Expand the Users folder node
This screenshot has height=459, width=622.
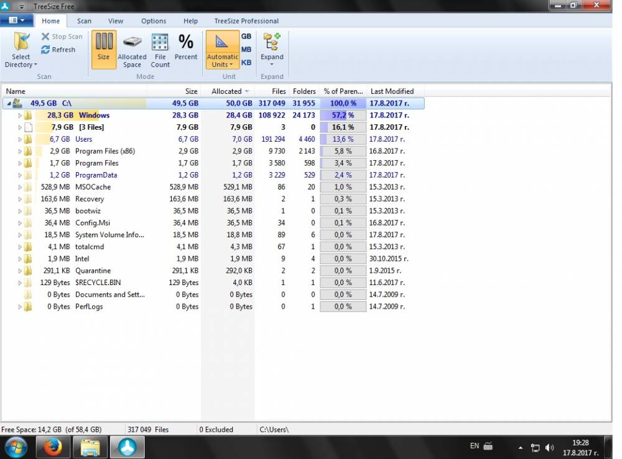point(20,139)
